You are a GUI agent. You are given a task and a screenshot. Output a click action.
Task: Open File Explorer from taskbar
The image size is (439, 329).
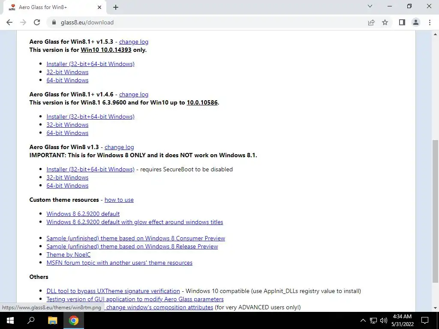click(x=52, y=320)
